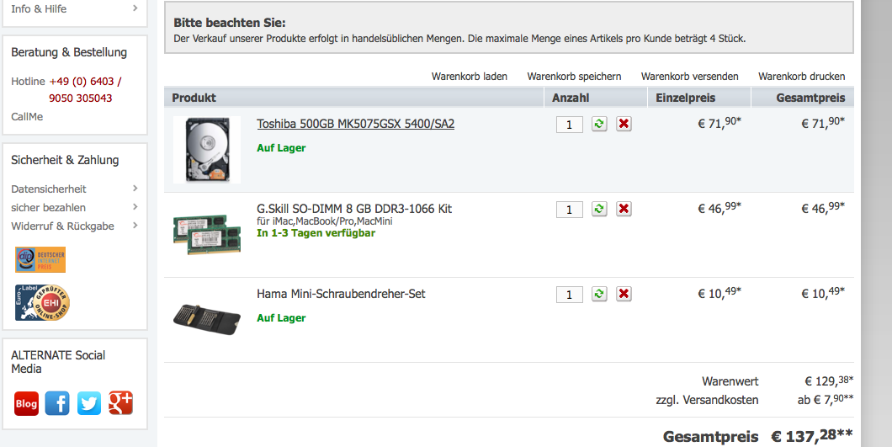Open Toshiba 500GB MK5075GSX product link
Image resolution: width=892 pixels, height=447 pixels.
pos(356,124)
